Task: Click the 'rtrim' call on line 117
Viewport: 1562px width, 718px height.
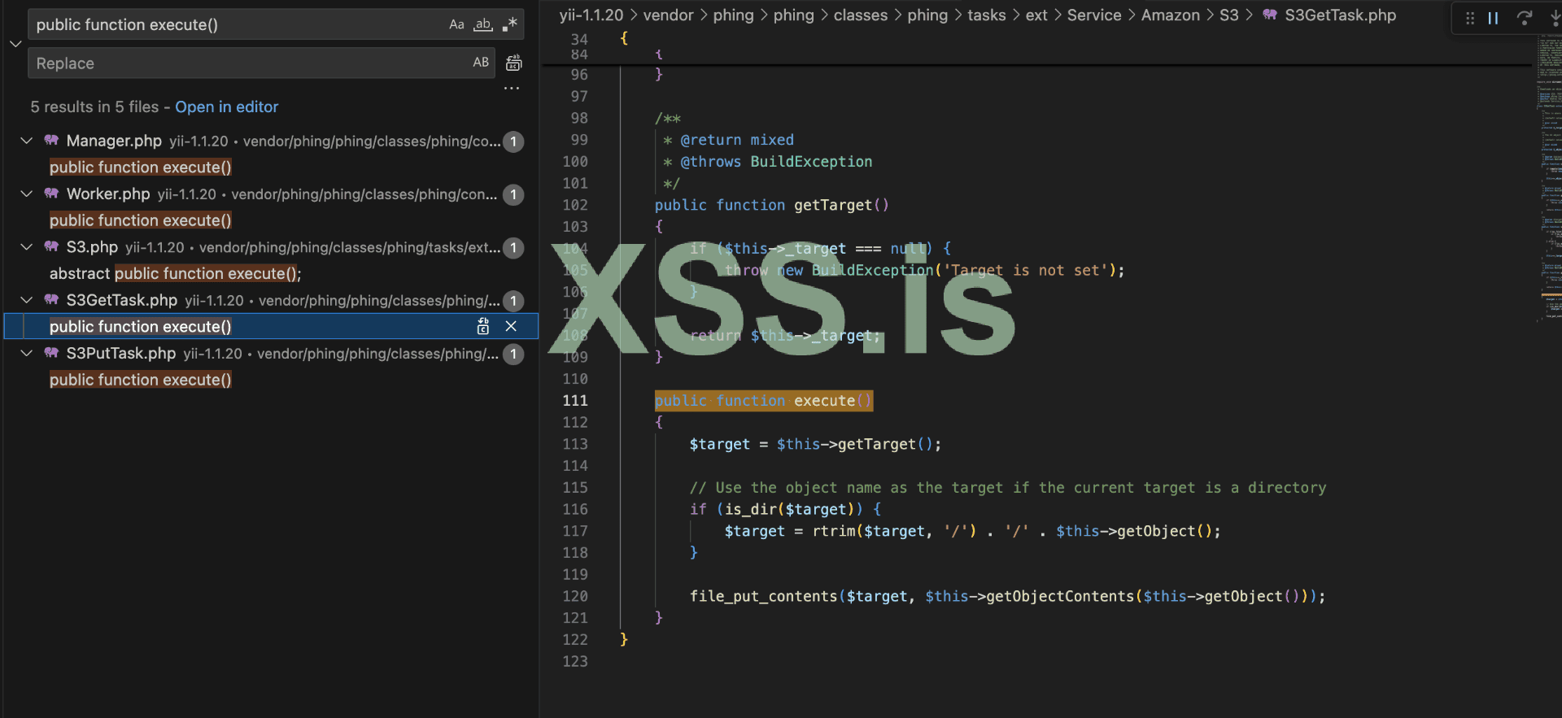Action: click(x=834, y=531)
